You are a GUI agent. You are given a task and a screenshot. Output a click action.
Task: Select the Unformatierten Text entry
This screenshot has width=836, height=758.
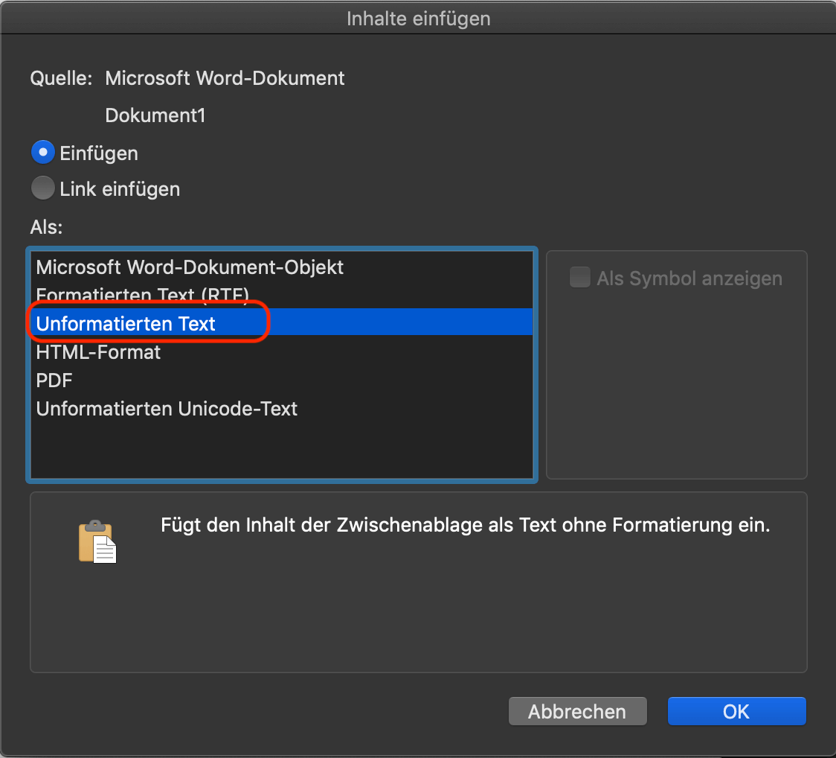pyautogui.click(x=281, y=323)
